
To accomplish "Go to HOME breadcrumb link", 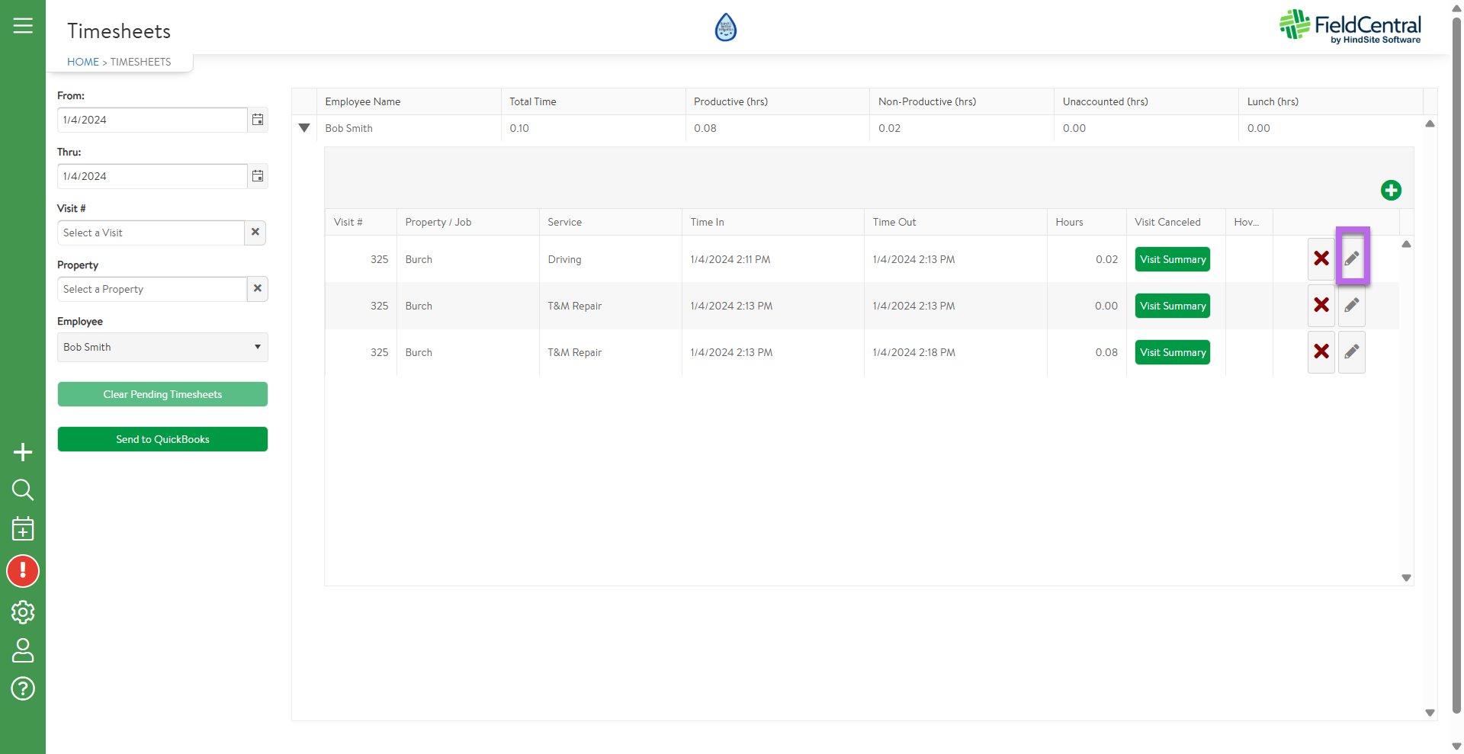I will [82, 62].
